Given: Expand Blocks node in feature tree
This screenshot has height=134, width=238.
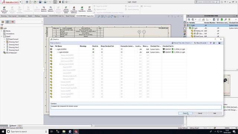Looking at the screenshot, I should coord(1,31).
